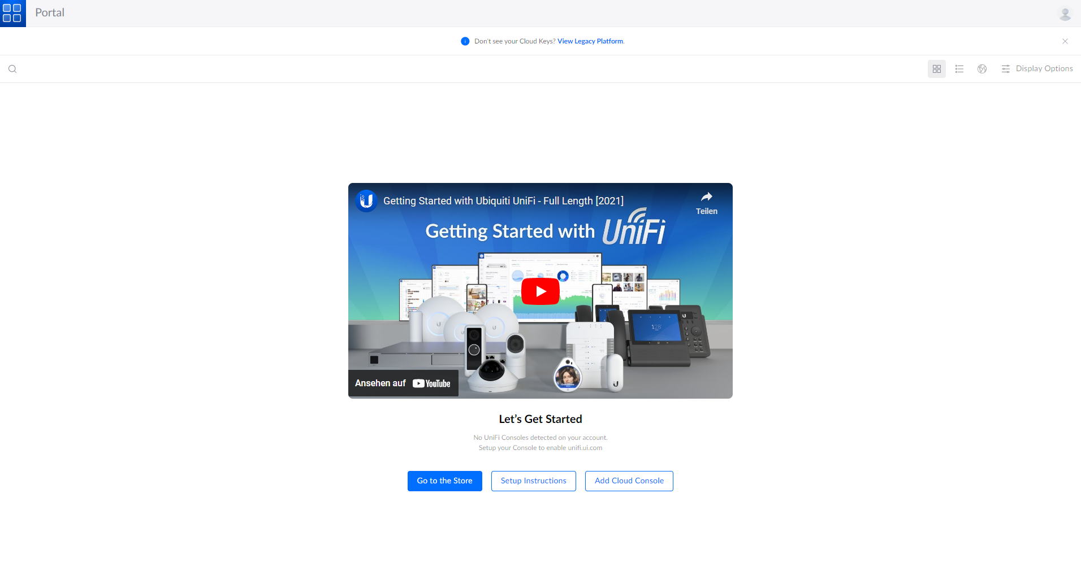Switch to list view

pos(959,69)
